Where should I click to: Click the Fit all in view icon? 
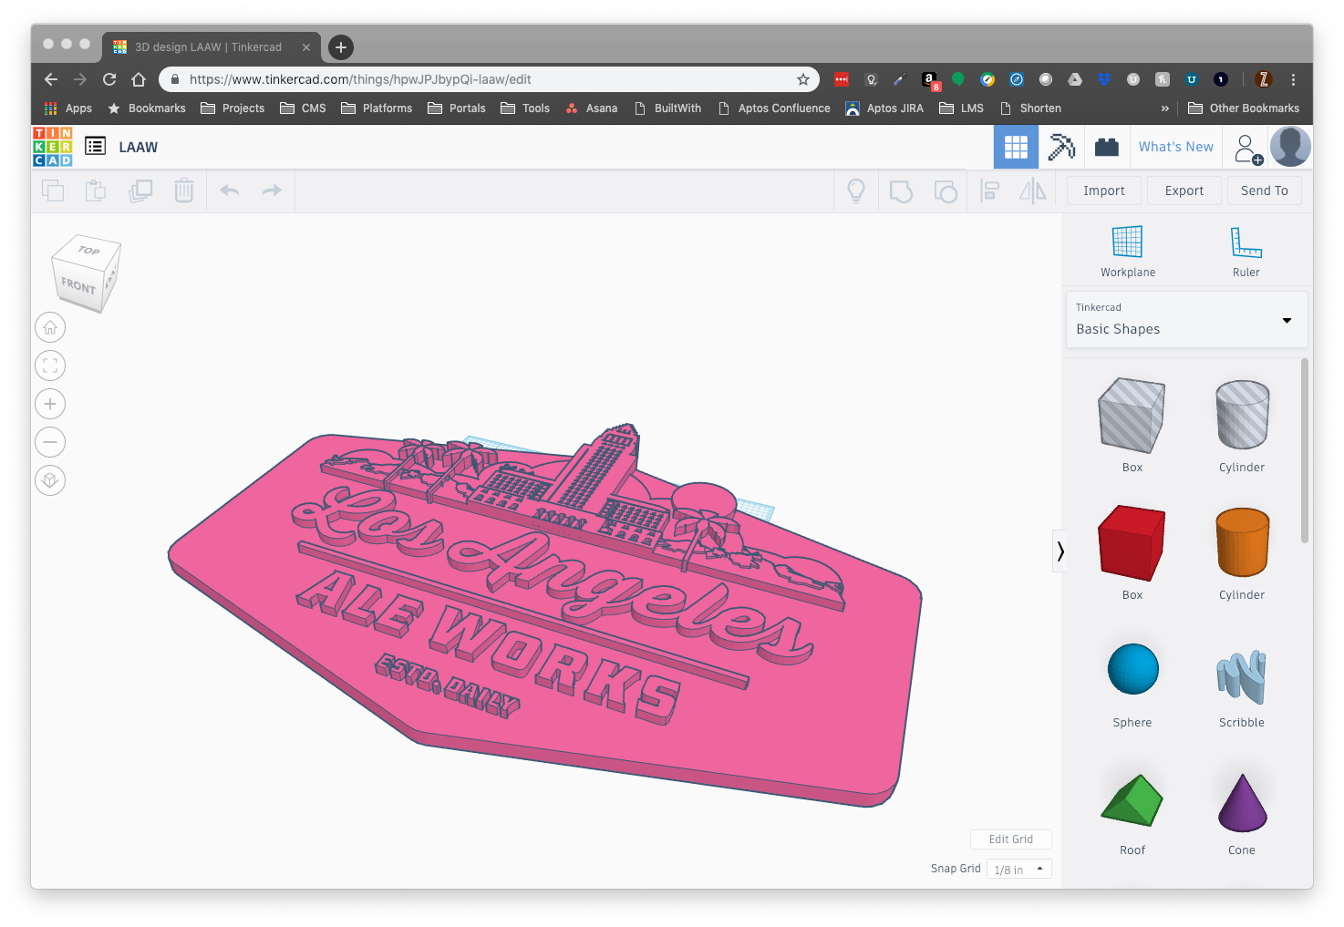50,366
